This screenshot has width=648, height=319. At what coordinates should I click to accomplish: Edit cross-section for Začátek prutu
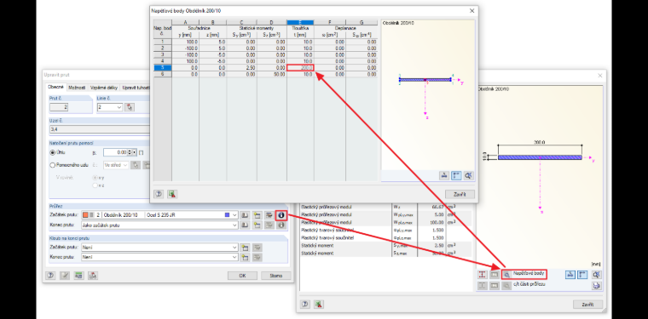[x=269, y=214]
